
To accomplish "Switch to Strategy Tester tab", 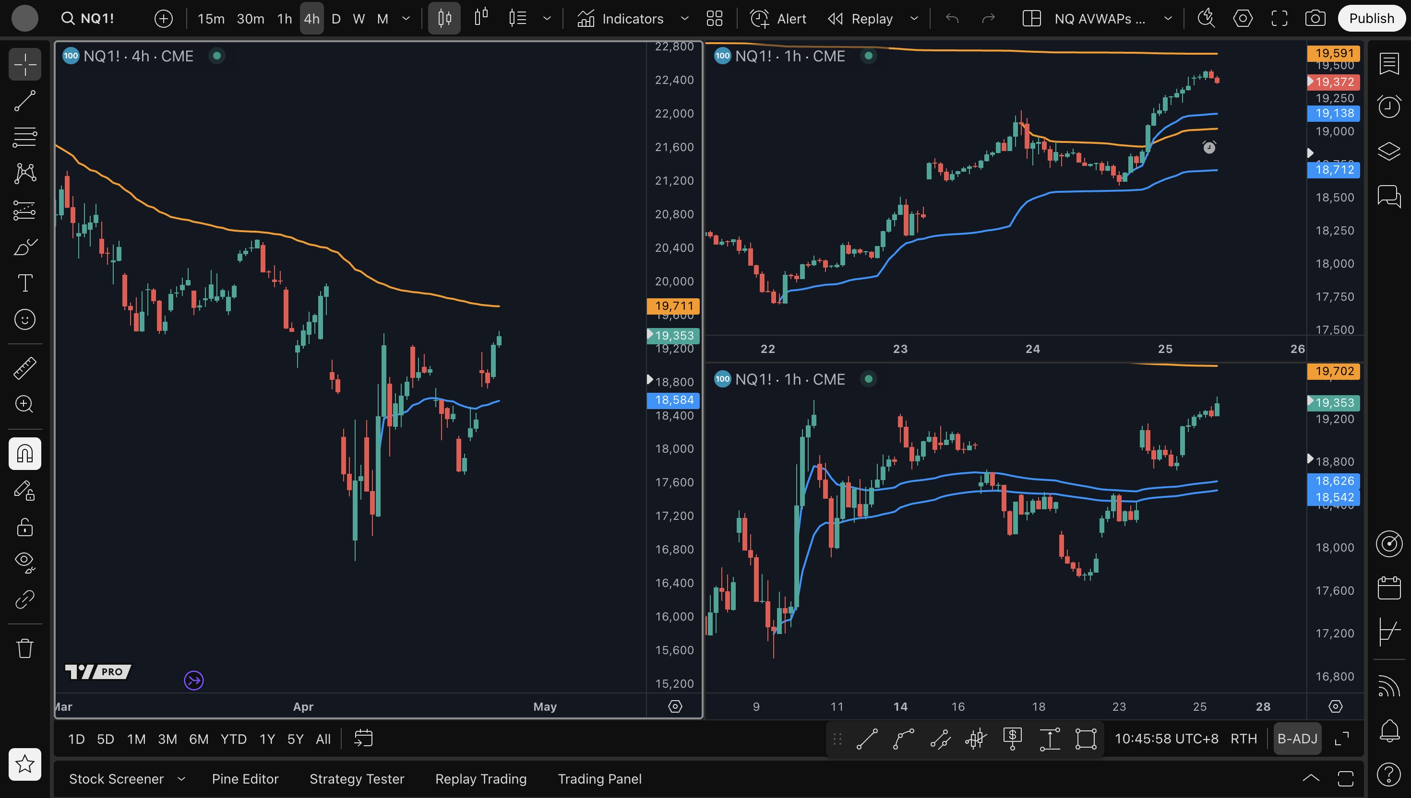I will [x=357, y=779].
